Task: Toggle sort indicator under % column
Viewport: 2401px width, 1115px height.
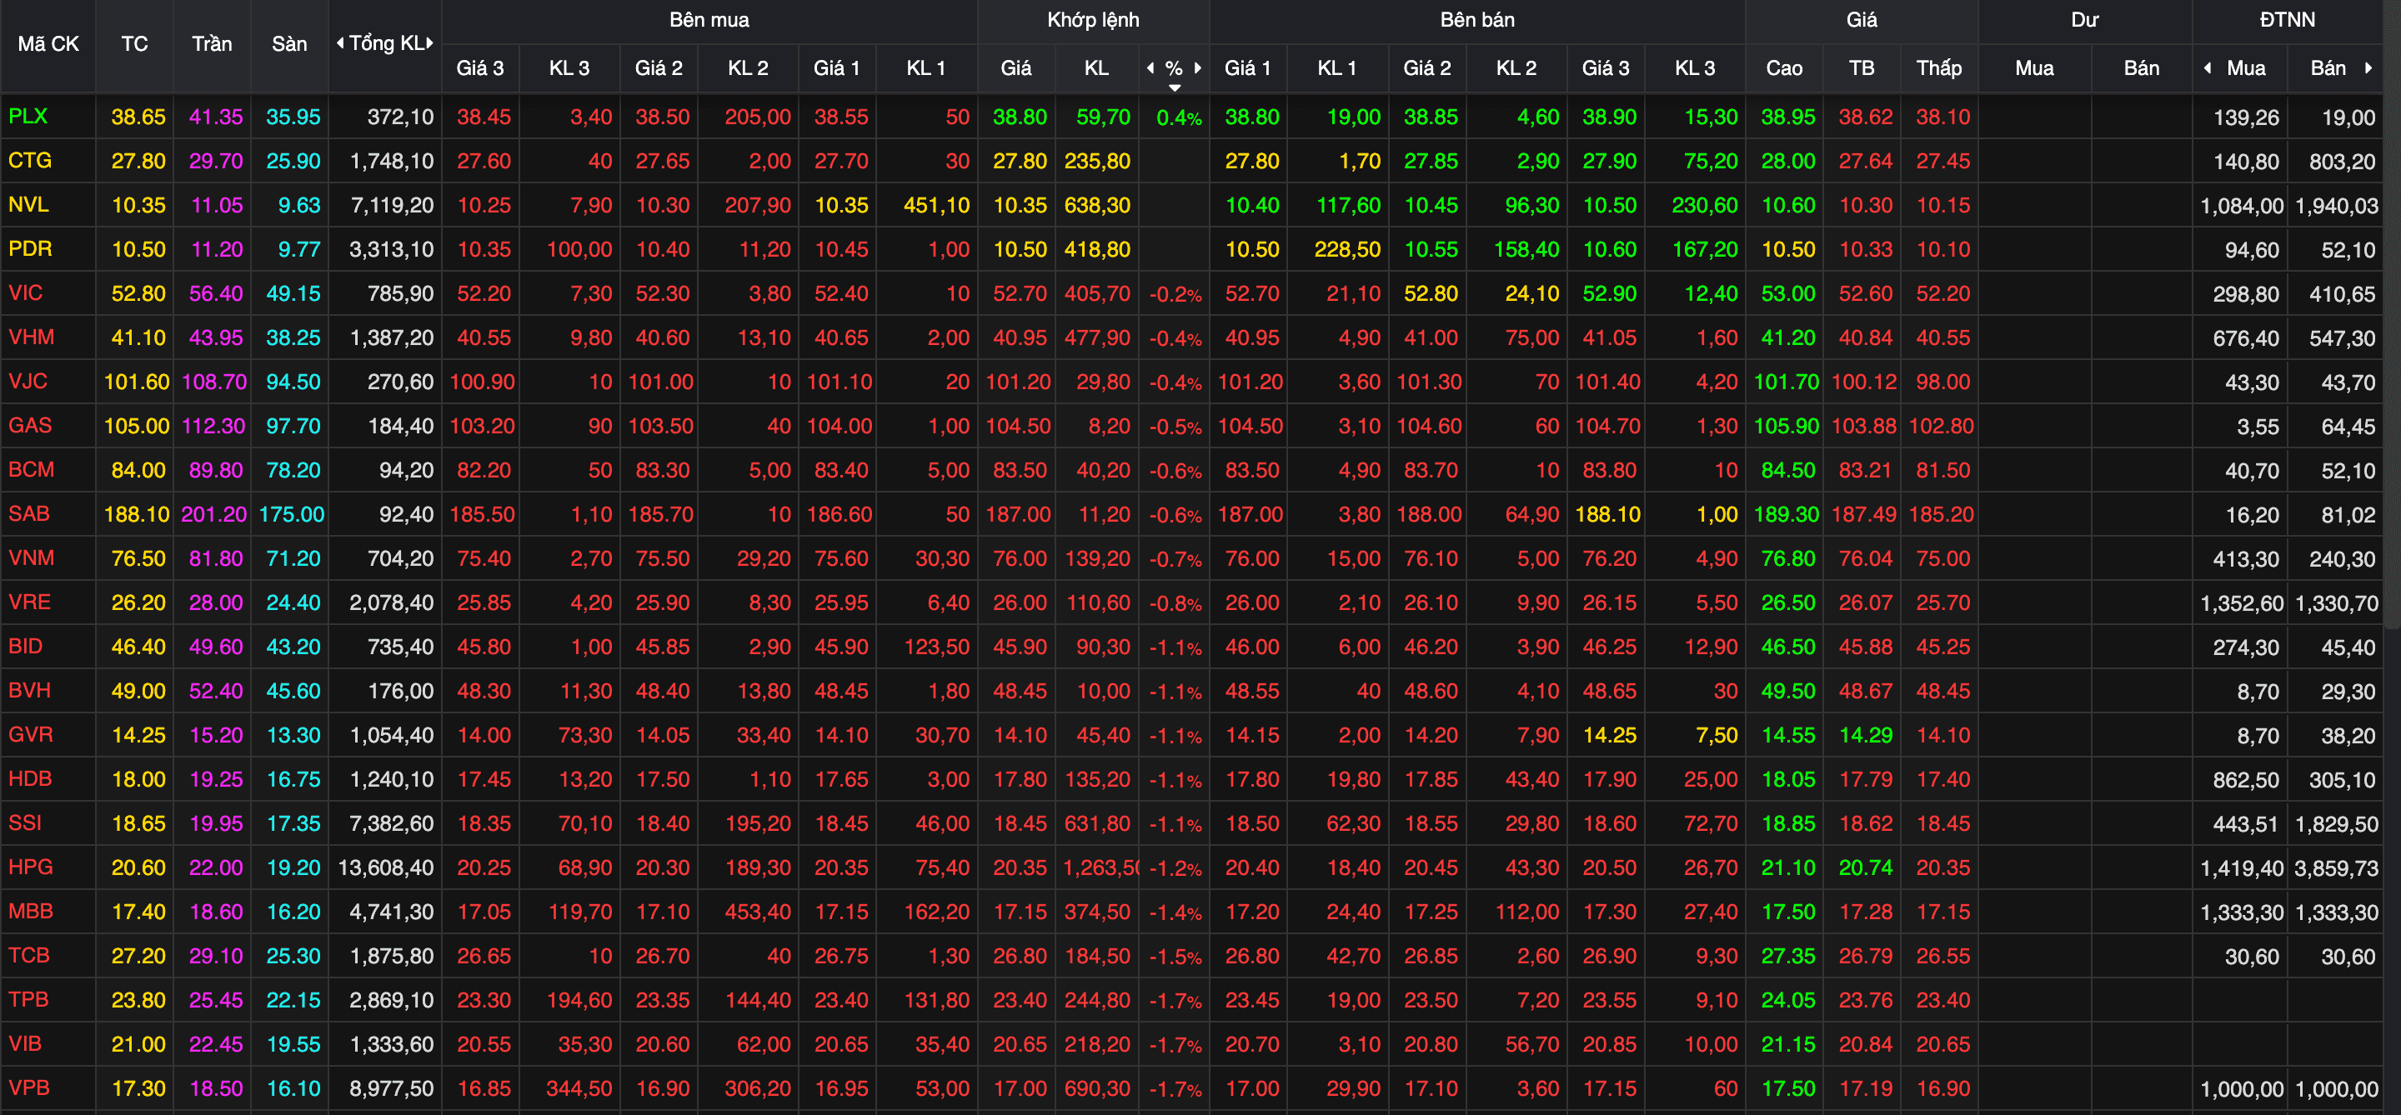Action: click(1175, 87)
